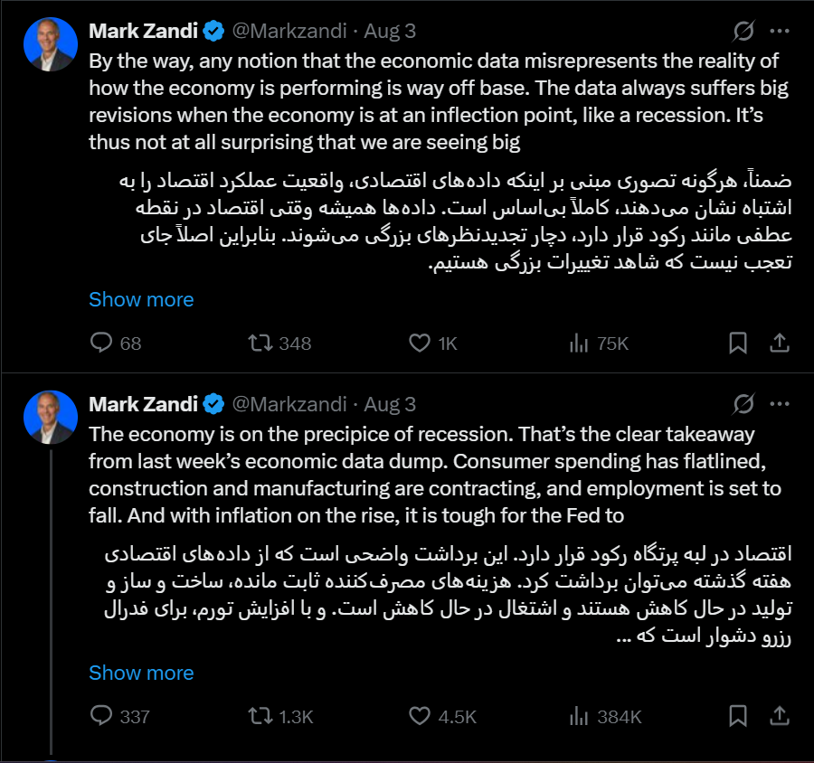This screenshot has height=763, width=814.
Task: Bookmark the recession precipice tweet
Action: click(x=738, y=717)
